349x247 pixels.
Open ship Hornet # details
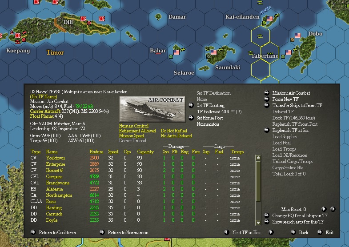click(x=54, y=170)
